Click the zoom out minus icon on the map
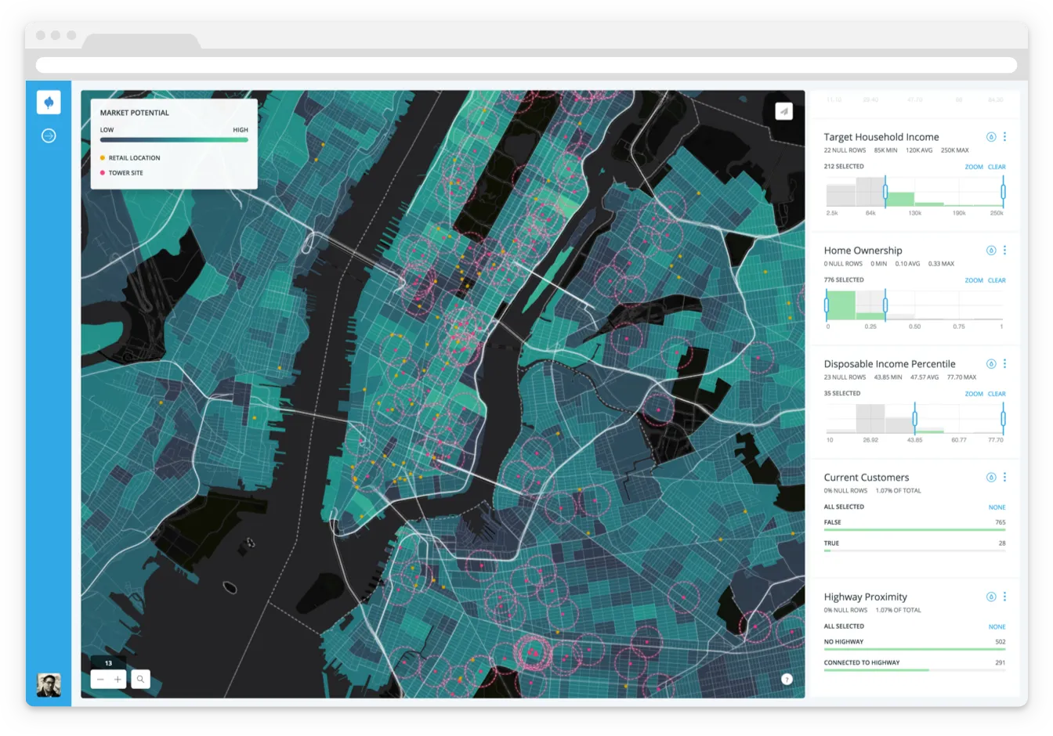The image size is (1053, 736). coord(100,679)
